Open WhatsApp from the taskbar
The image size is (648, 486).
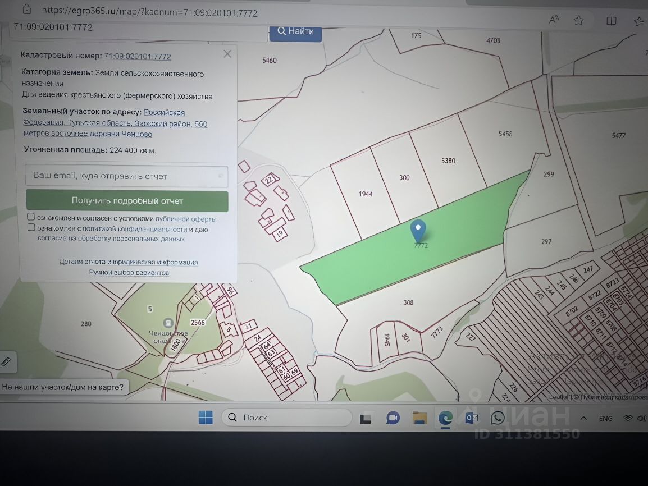tap(498, 418)
